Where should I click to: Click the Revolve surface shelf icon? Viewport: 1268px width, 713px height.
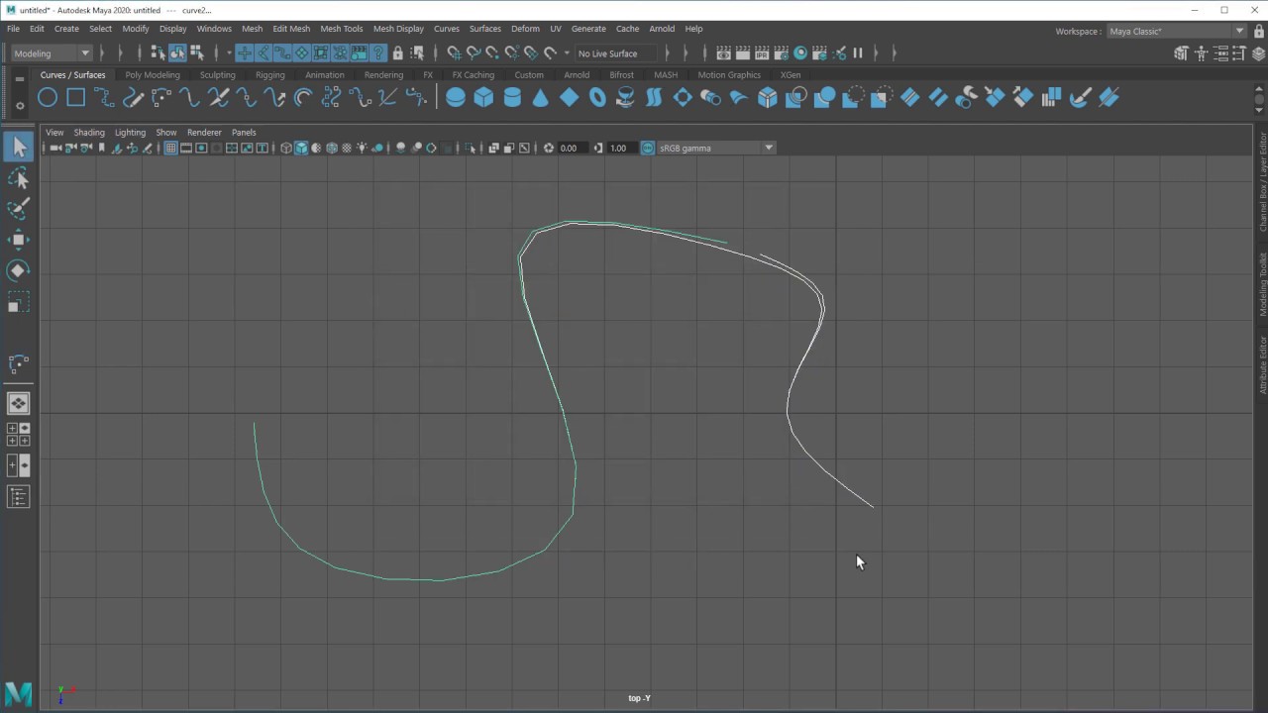[625, 97]
